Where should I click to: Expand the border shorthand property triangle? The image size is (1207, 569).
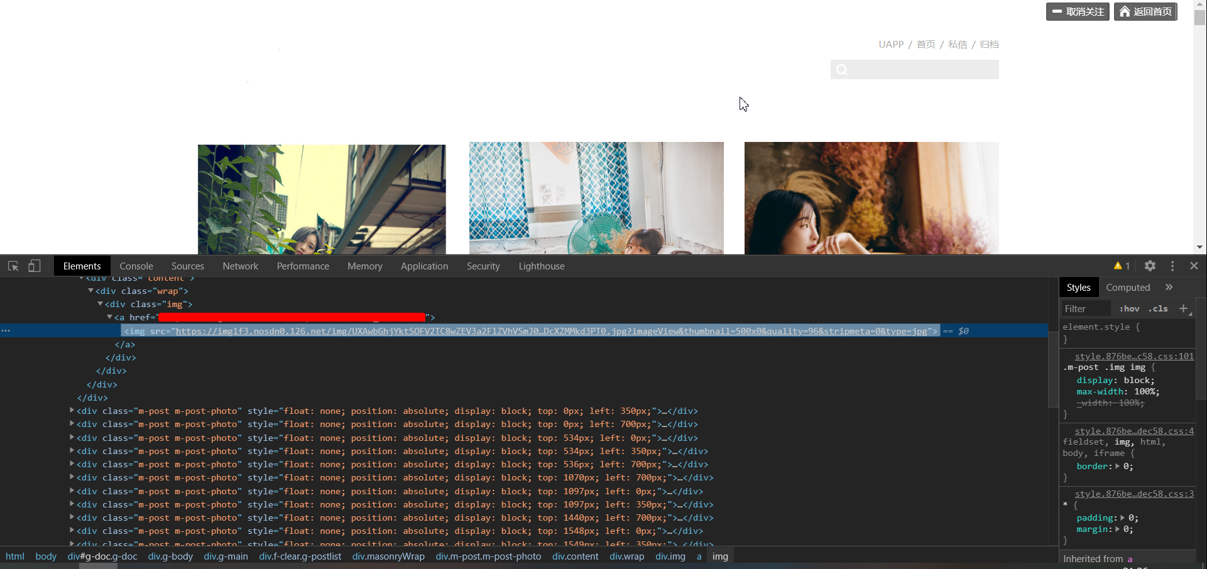pos(1117,466)
